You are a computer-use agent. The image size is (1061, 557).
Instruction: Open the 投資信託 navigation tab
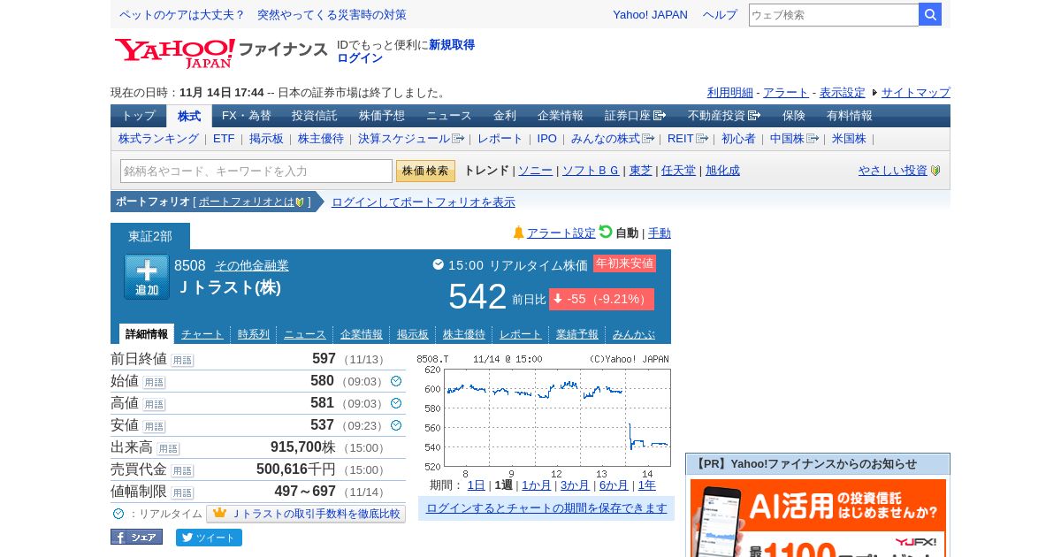(315, 116)
